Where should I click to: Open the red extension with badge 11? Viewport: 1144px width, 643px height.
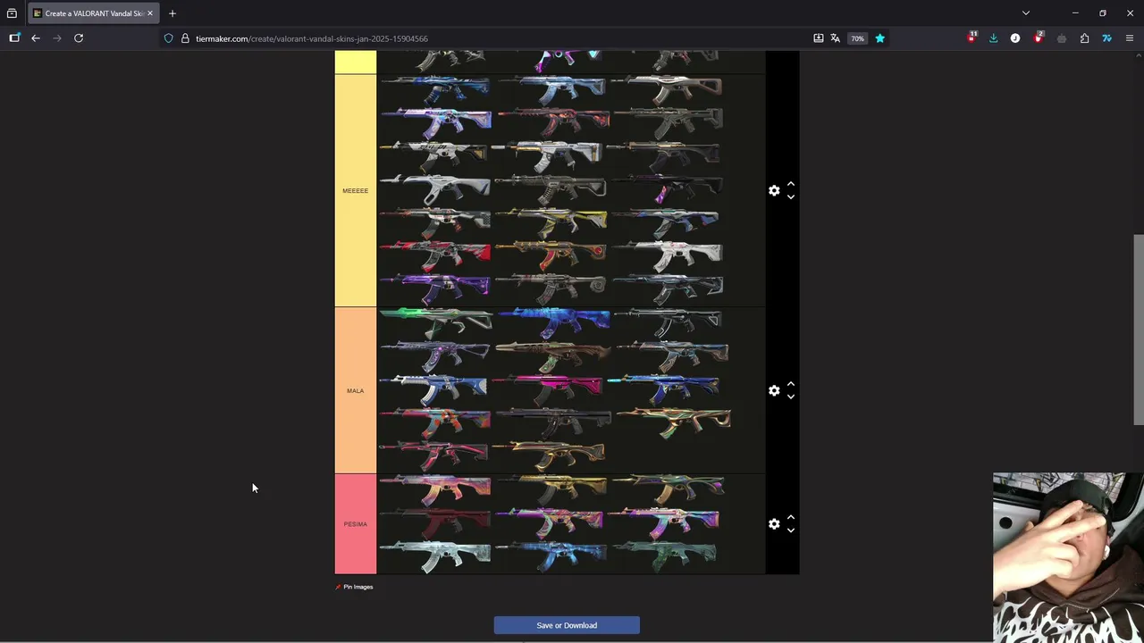(972, 38)
